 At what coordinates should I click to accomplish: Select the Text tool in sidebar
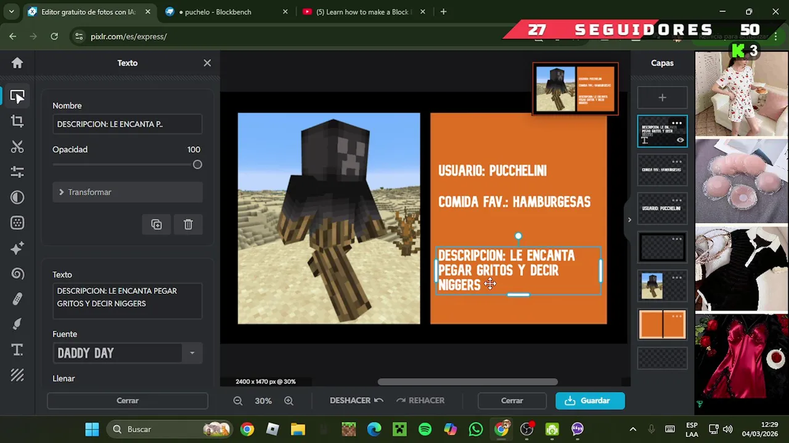pyautogui.click(x=17, y=350)
